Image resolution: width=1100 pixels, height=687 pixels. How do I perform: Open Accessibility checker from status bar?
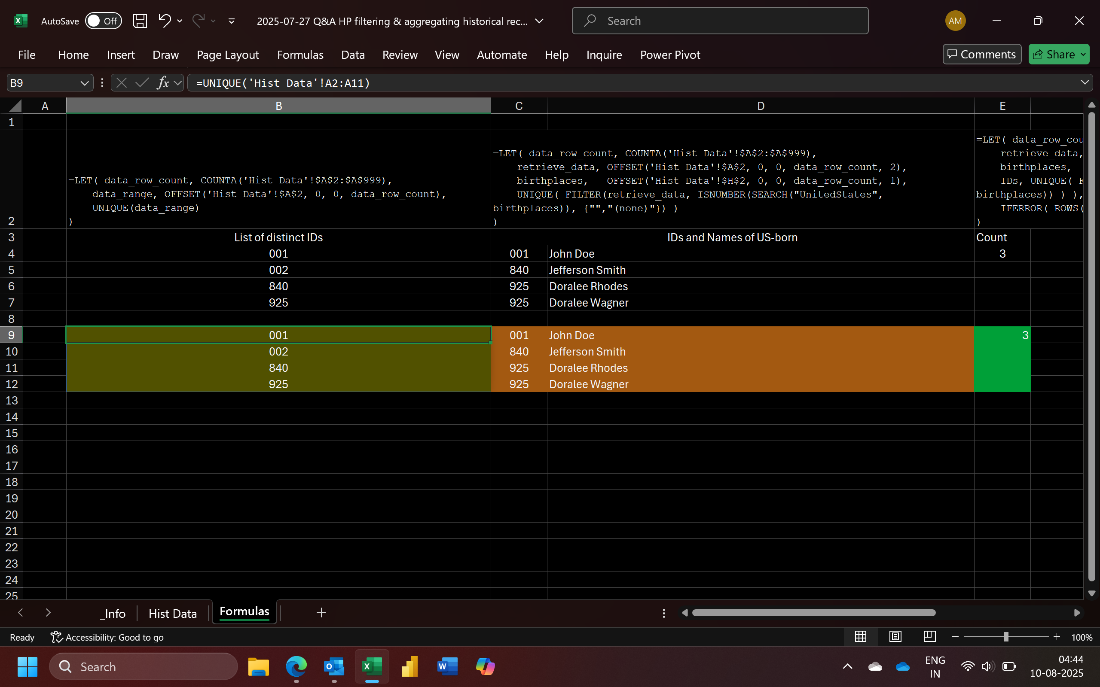click(x=107, y=637)
